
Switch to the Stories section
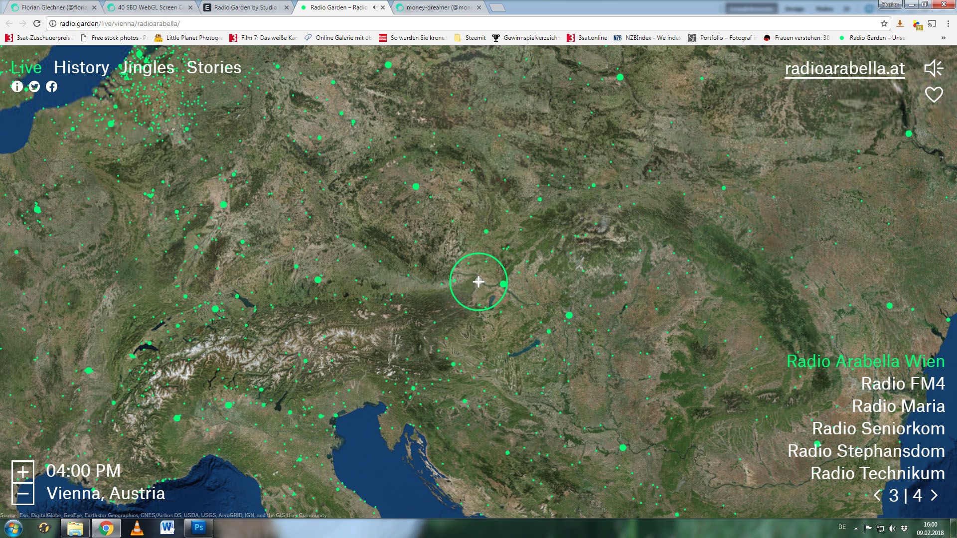coord(214,67)
